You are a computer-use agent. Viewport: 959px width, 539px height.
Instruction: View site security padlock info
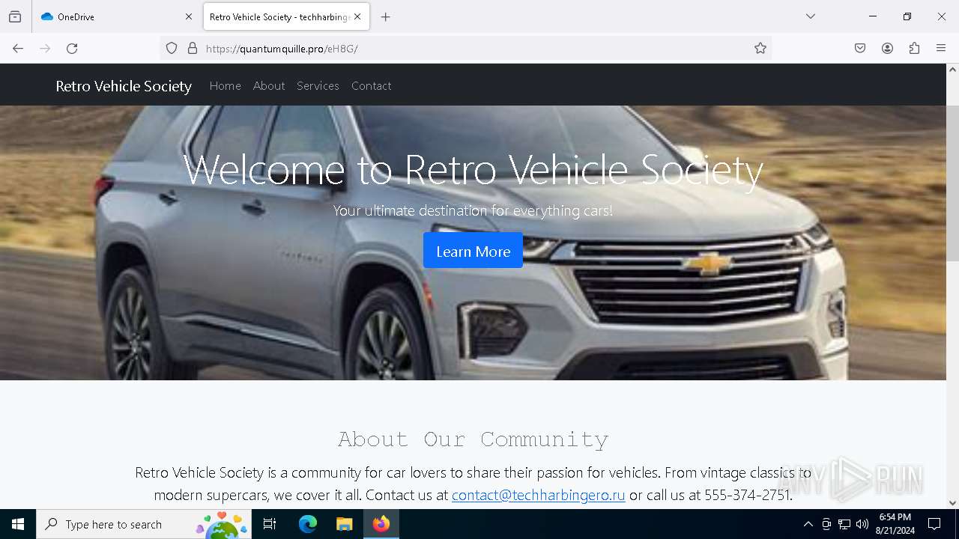point(193,49)
